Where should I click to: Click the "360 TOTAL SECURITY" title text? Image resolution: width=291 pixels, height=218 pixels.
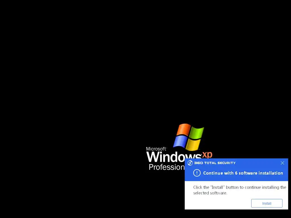215,163
